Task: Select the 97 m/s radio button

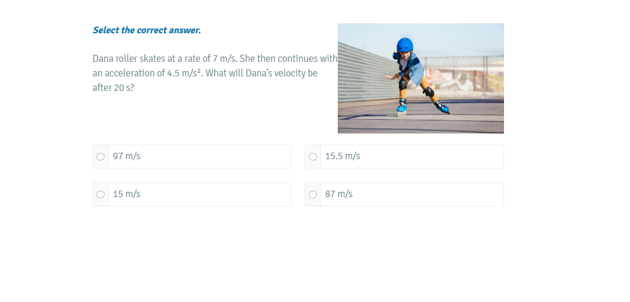Action: [100, 157]
